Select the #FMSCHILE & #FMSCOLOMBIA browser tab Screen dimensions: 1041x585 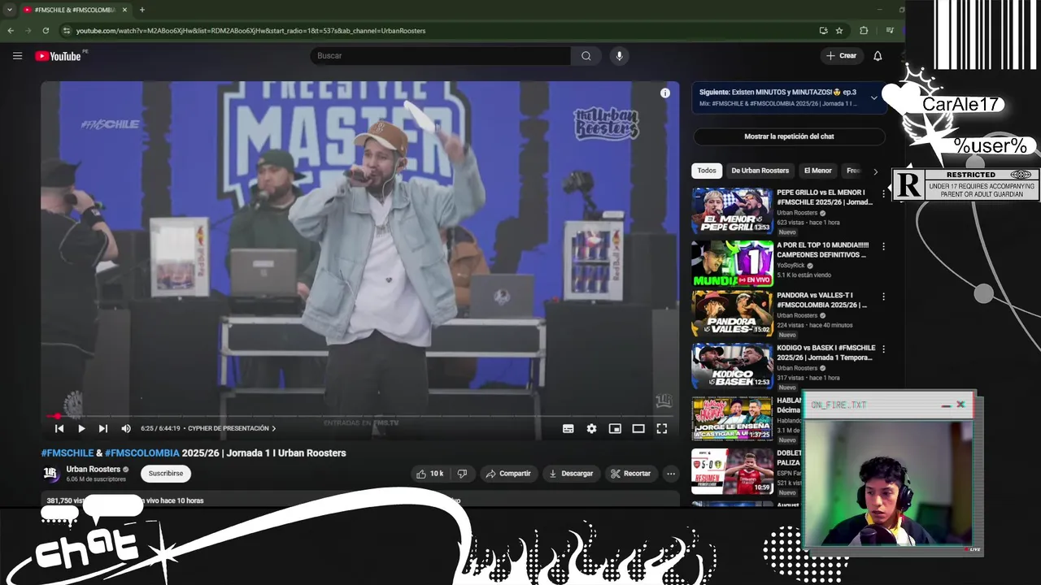tap(75, 10)
